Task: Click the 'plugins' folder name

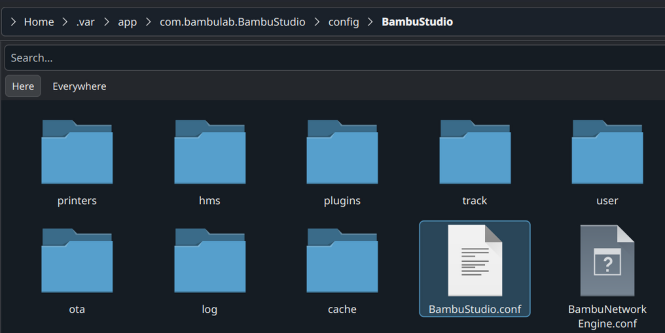Action: [342, 200]
